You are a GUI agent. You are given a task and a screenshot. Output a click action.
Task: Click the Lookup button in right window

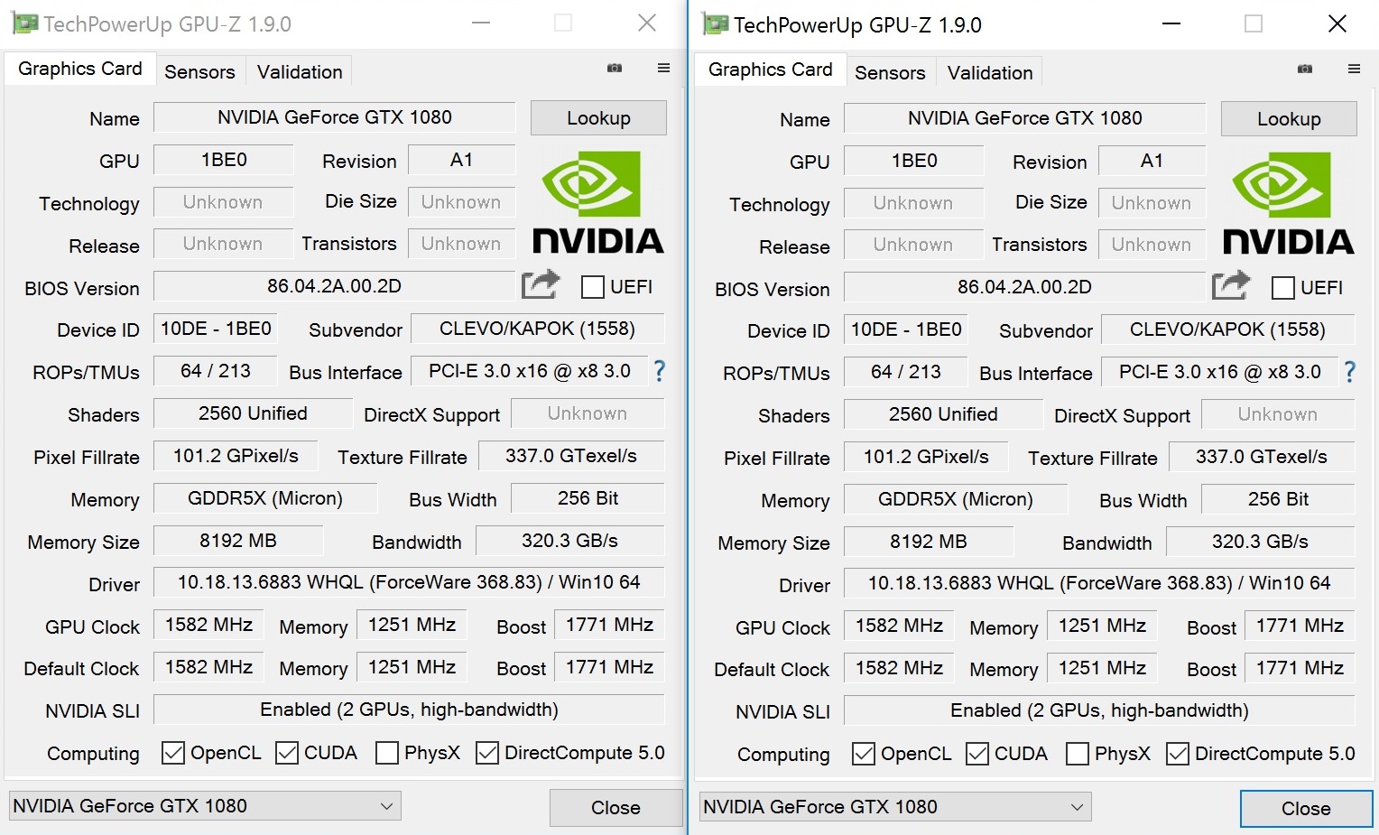[x=1289, y=119]
